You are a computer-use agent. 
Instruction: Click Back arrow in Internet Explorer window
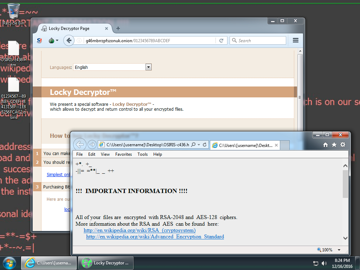point(80,144)
